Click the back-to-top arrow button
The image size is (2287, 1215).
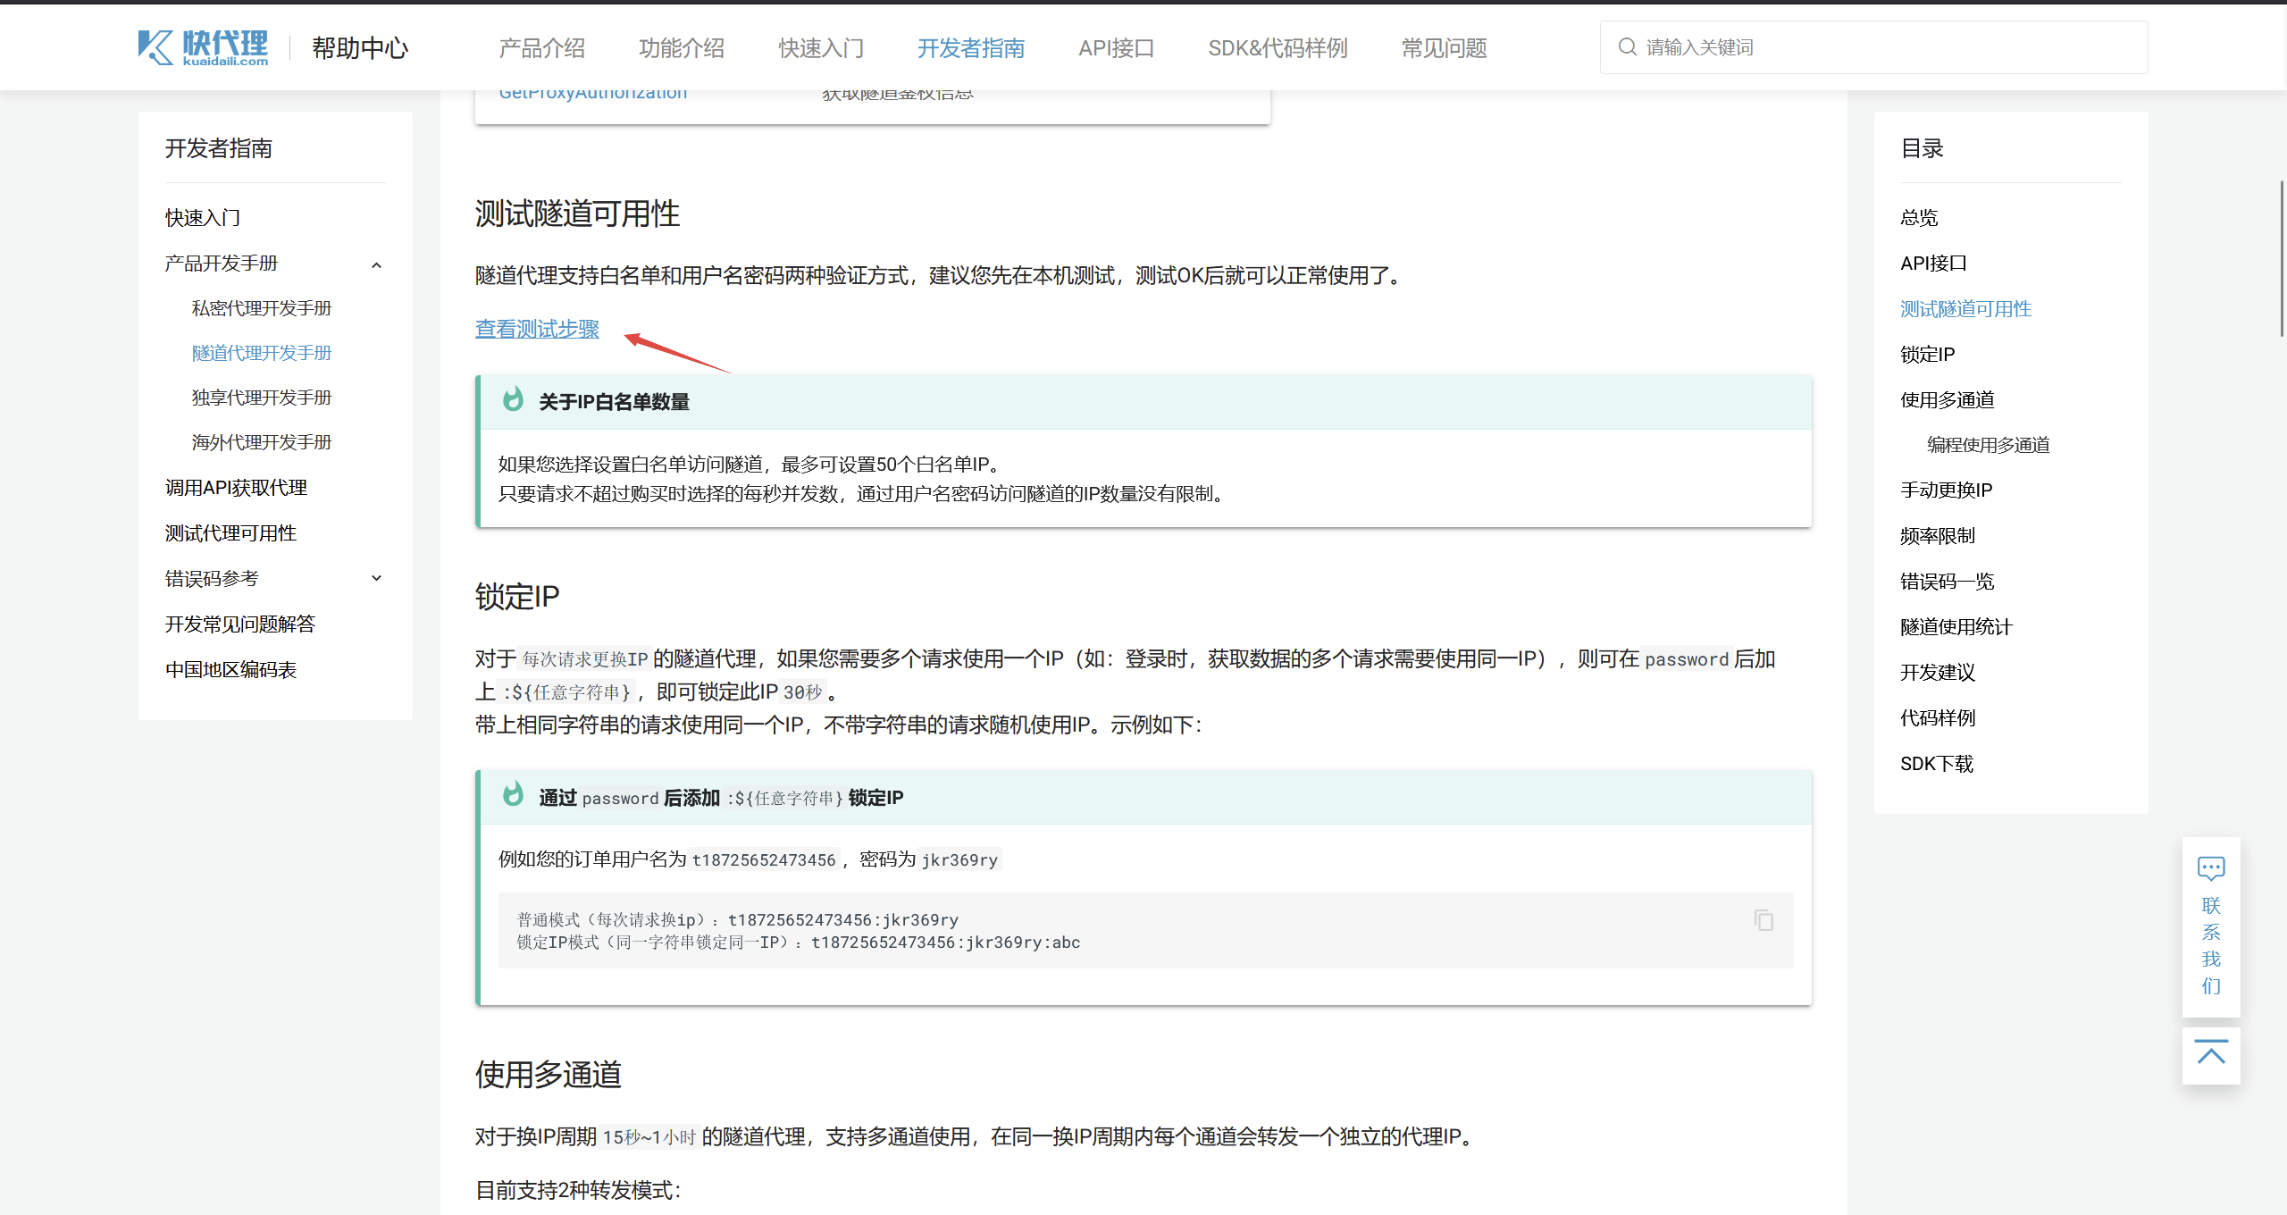coord(2211,1055)
